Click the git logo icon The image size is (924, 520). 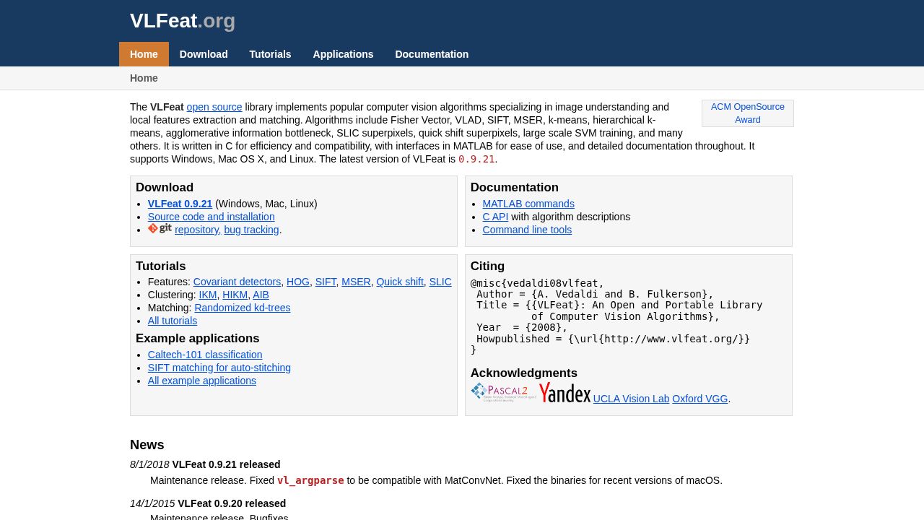[160, 228]
